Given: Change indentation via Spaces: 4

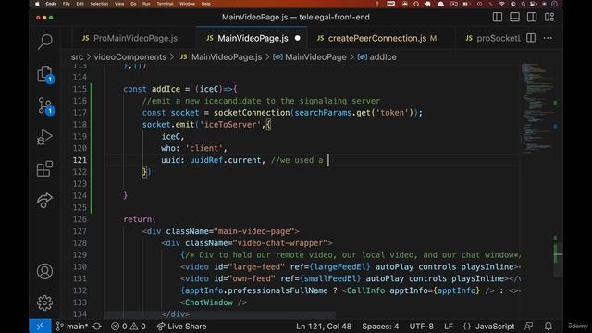Looking at the screenshot, I should 380,327.
